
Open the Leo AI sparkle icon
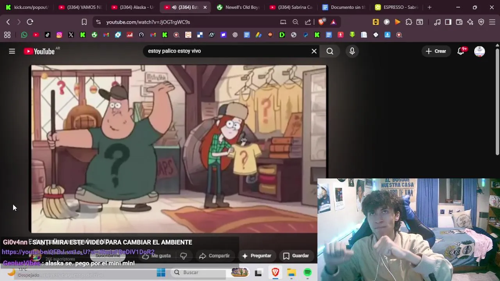(x=470, y=22)
